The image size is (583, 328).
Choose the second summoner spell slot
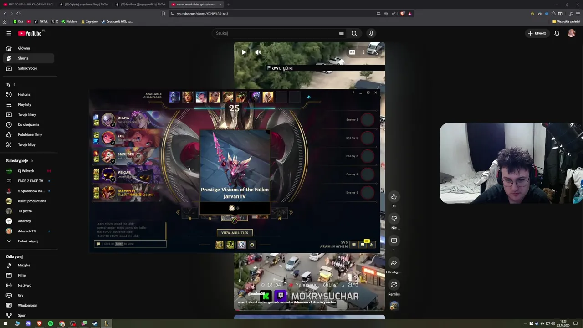click(x=230, y=245)
